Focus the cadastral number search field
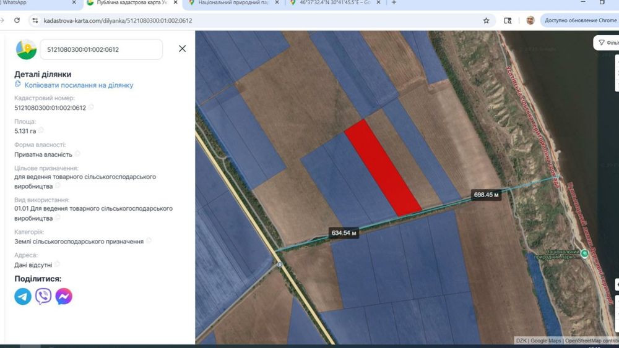Viewport: 619px width, 348px height. point(101,49)
